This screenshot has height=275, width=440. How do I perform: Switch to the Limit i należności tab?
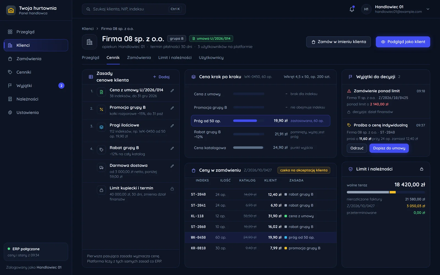[175, 58]
